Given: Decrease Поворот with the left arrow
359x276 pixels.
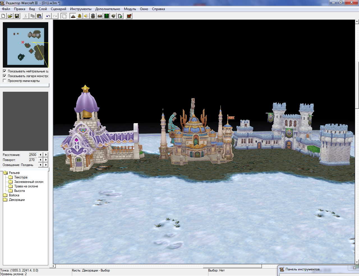Looking at the screenshot, I should coord(41,160).
